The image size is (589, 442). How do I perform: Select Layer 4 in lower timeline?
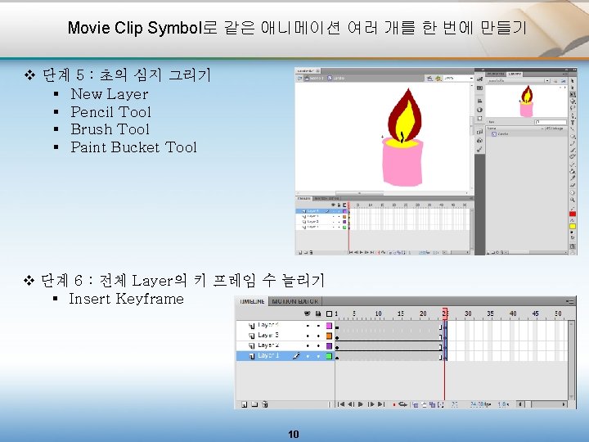268,325
